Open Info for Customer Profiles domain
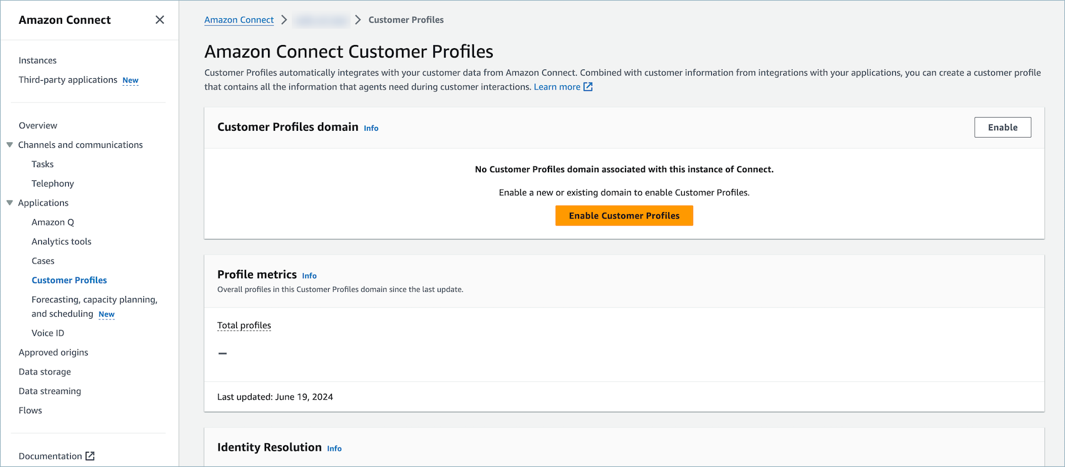The width and height of the screenshot is (1065, 467). 371,128
